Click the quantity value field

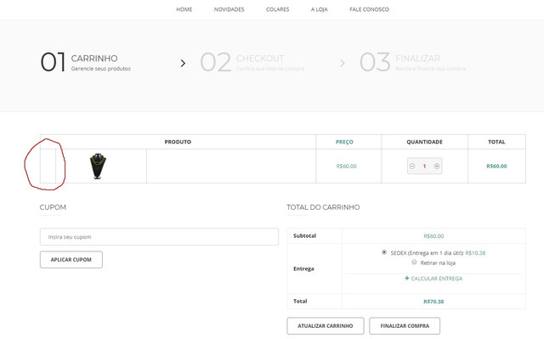click(424, 167)
